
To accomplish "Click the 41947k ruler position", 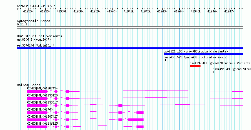I will point(229,11).
